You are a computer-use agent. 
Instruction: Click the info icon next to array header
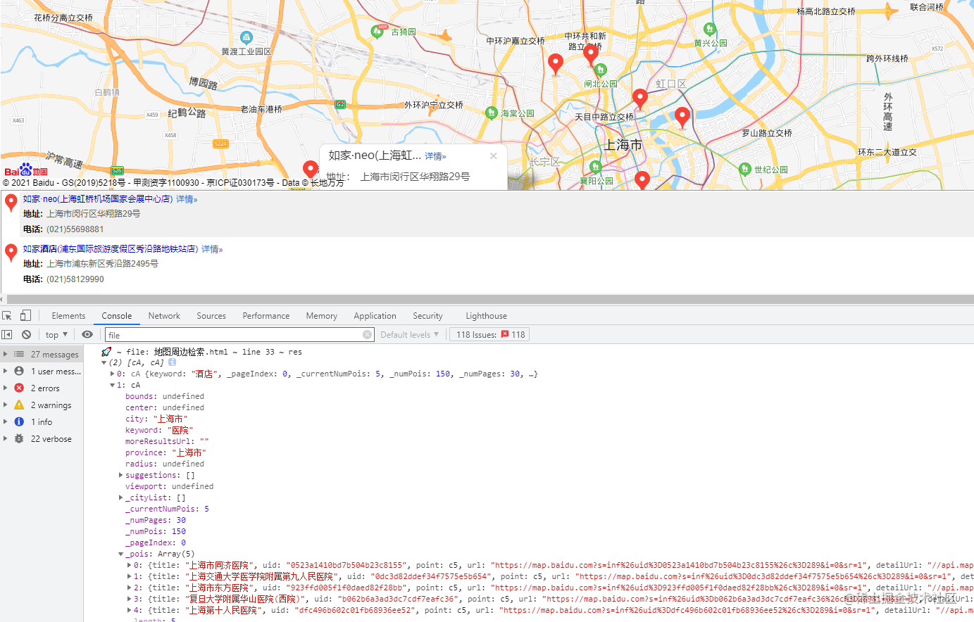(172, 362)
